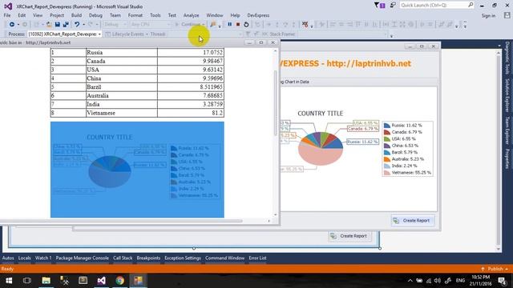This screenshot has height=288, width=513.
Task: Click the Russia legend color swatch
Action: [x=387, y=126]
